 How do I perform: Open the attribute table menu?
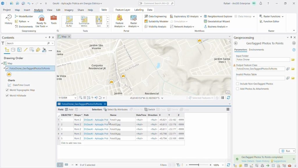click(x=228, y=109)
